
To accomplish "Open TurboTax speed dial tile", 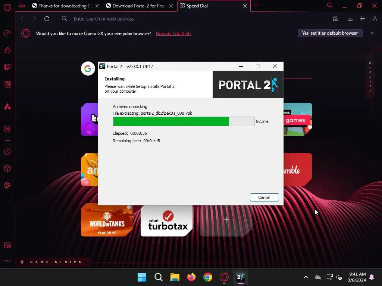I will (167, 221).
